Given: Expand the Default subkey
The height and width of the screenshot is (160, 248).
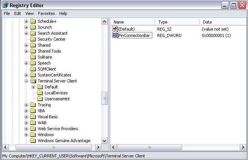Looking at the screenshot, I should [x=33, y=87].
